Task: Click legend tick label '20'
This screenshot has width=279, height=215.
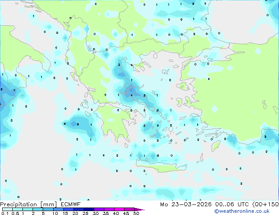Action: (x=75, y=213)
